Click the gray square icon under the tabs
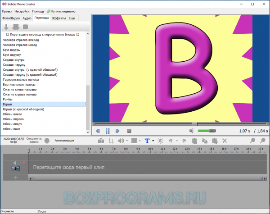 pyautogui.click(x=26, y=27)
